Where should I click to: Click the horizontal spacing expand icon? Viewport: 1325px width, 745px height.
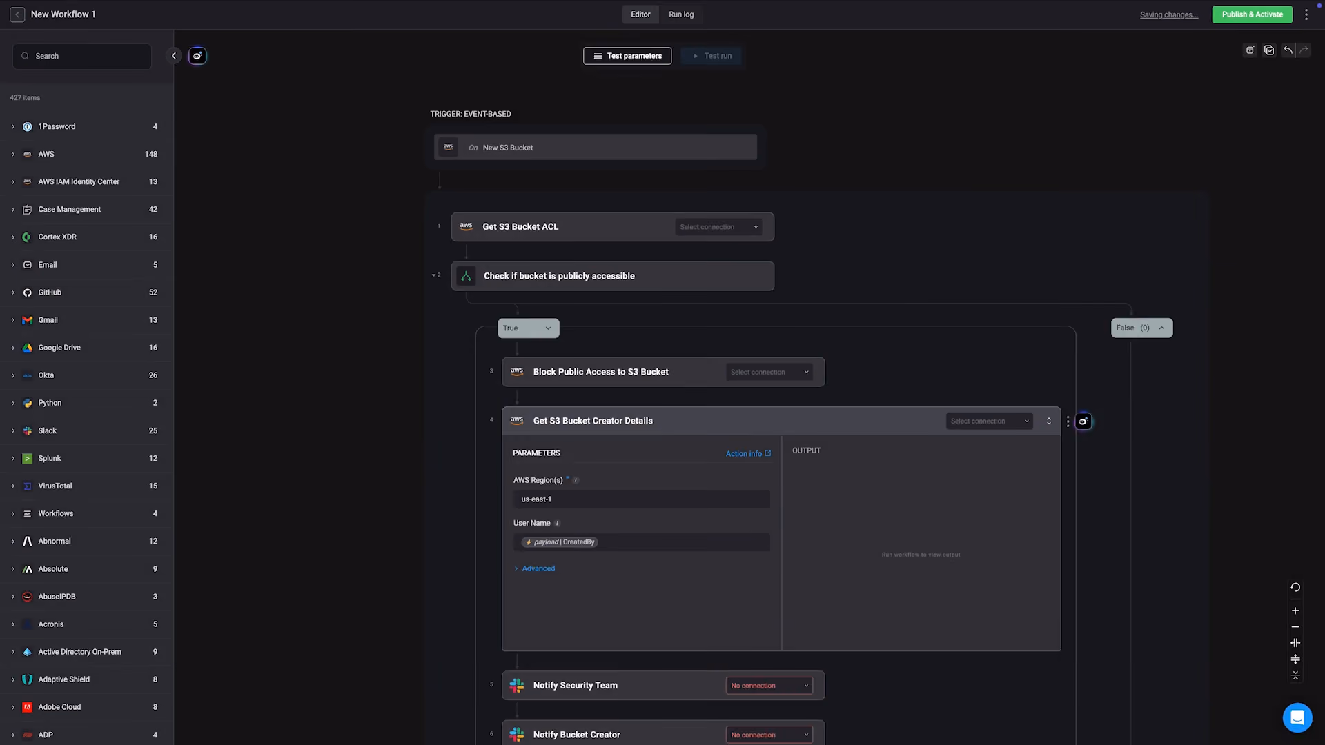tap(1295, 643)
